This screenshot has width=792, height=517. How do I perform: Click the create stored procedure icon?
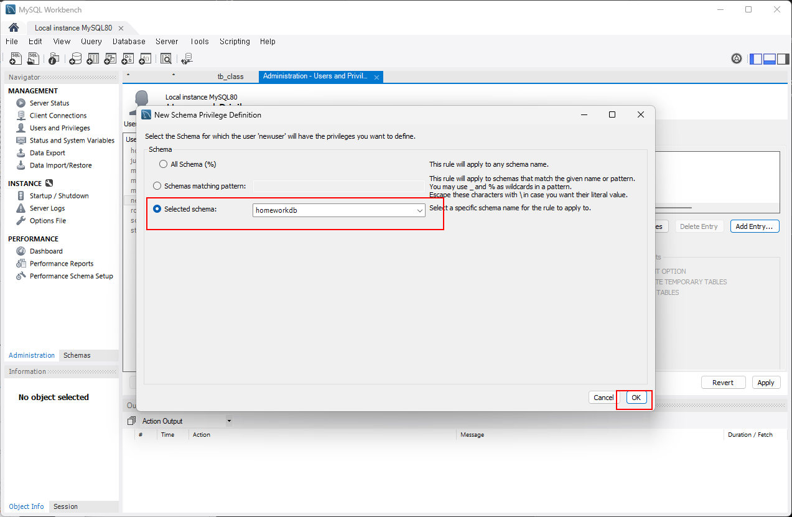pyautogui.click(x=128, y=58)
